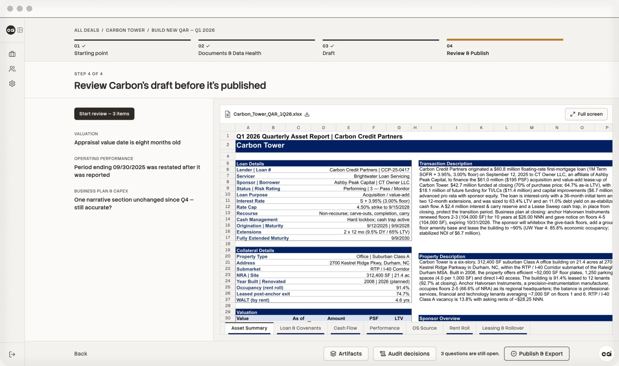The width and height of the screenshot is (619, 366).
Task: Open the deals briefcase icon
Action: pos(12,54)
